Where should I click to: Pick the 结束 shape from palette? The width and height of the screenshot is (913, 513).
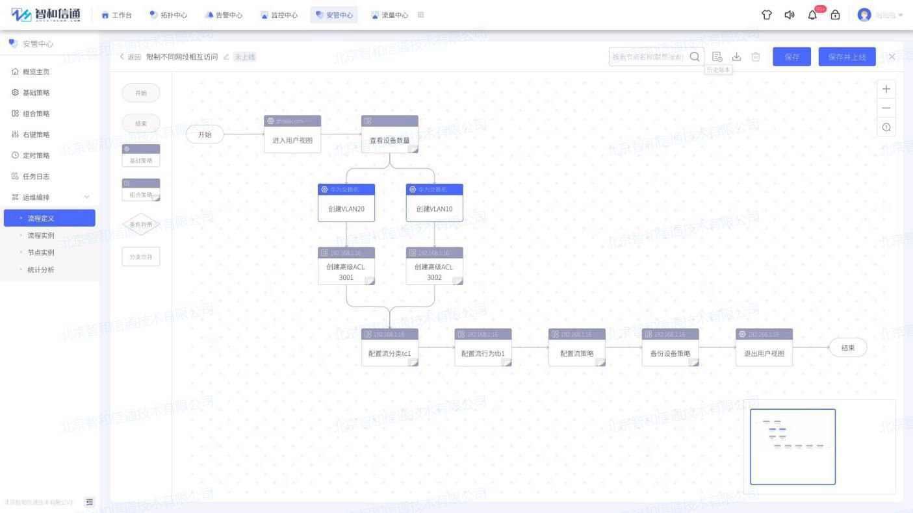(141, 123)
